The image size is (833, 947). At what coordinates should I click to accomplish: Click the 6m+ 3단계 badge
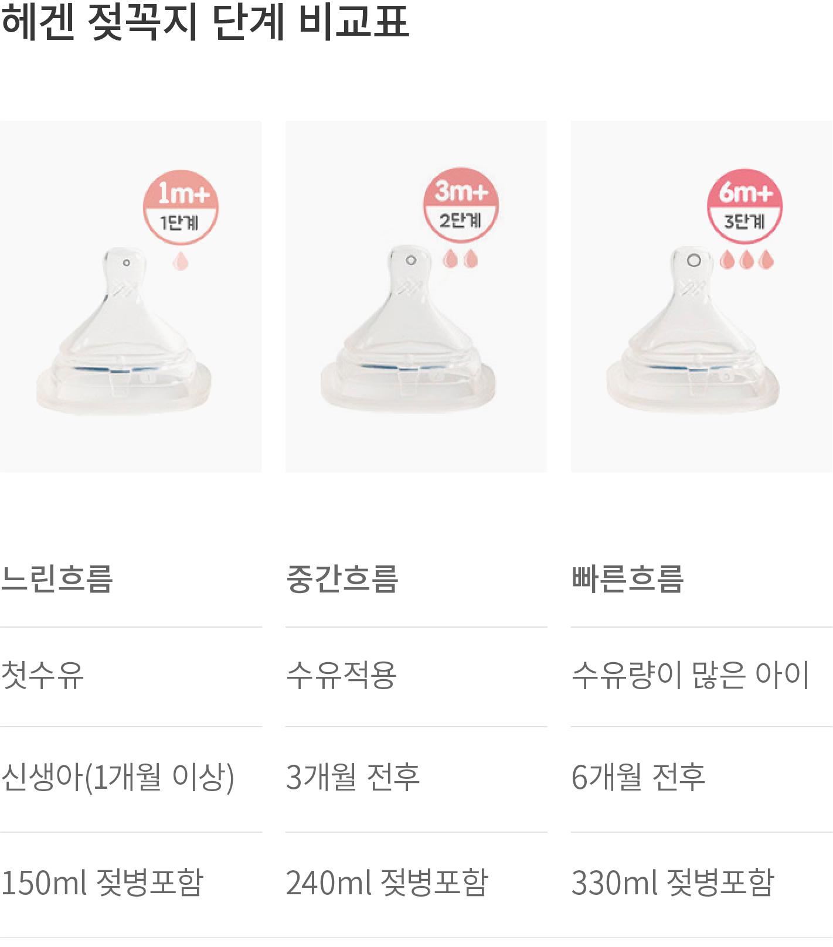click(744, 206)
